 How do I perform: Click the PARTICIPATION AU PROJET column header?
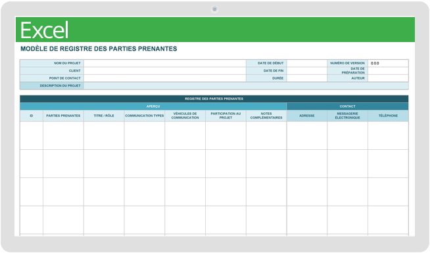(226, 116)
